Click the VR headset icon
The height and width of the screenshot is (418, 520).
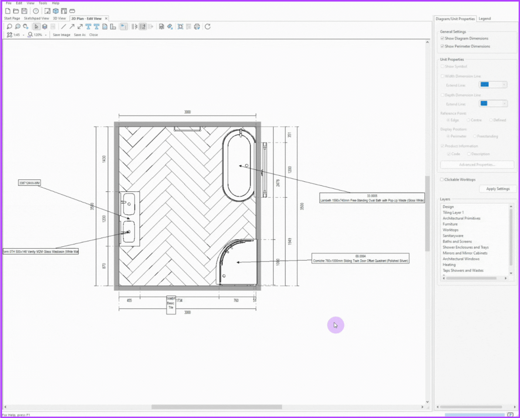click(x=72, y=11)
